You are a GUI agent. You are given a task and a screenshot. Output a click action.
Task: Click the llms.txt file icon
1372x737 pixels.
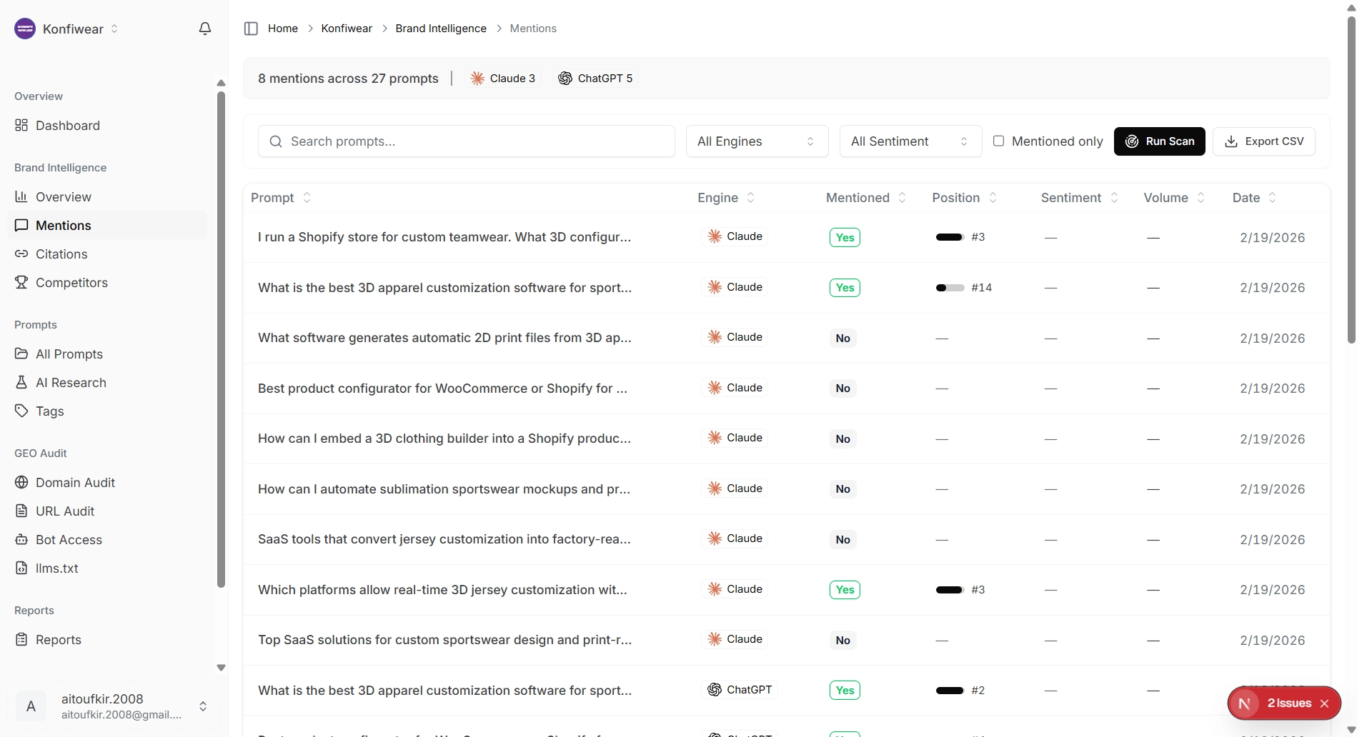21,568
